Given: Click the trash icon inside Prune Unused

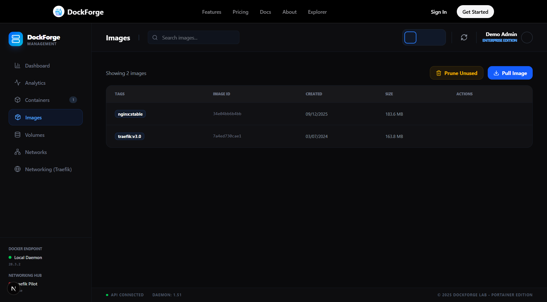Looking at the screenshot, I should tap(438, 73).
